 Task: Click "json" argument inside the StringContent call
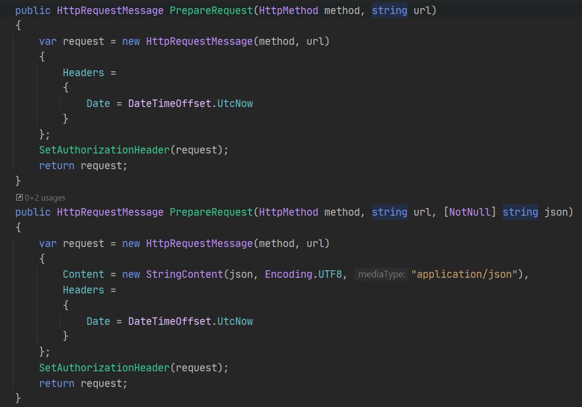tap(241, 275)
